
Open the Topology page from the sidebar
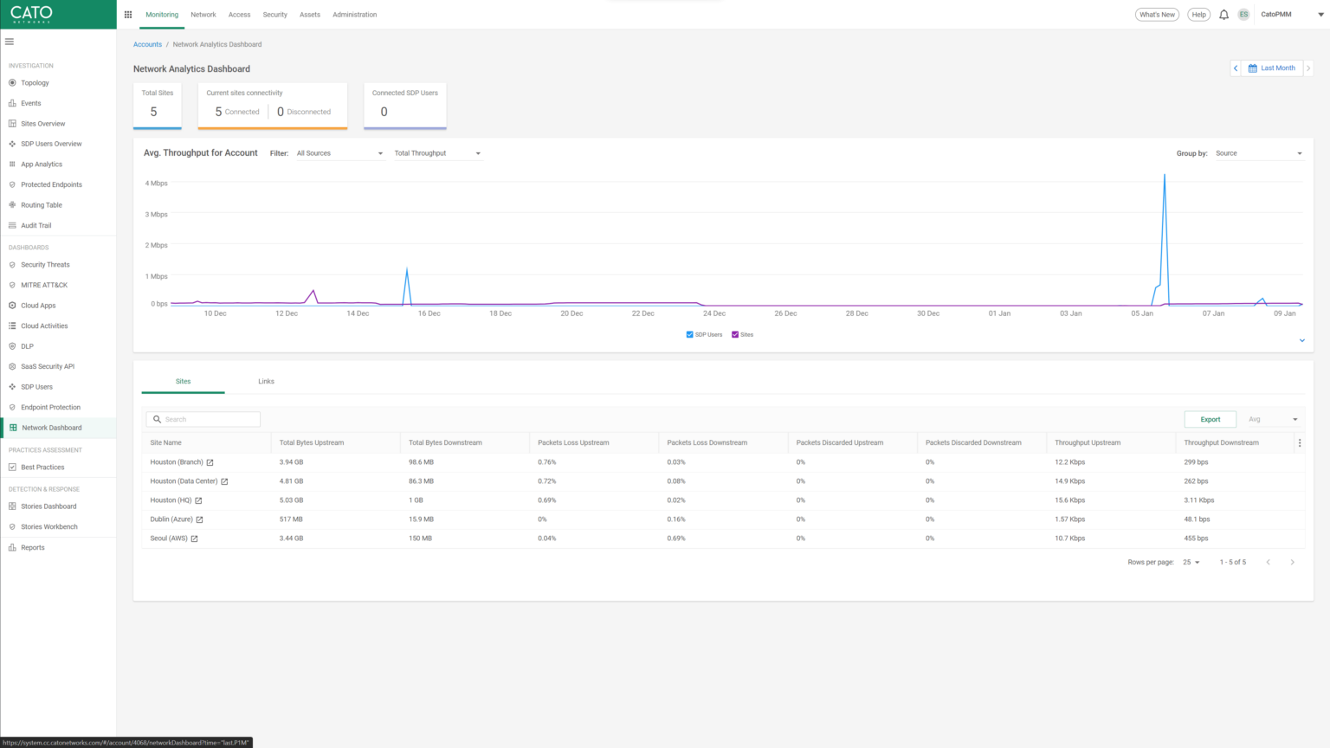35,82
